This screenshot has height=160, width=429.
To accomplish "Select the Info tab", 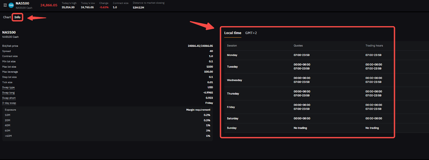I will click(x=17, y=17).
